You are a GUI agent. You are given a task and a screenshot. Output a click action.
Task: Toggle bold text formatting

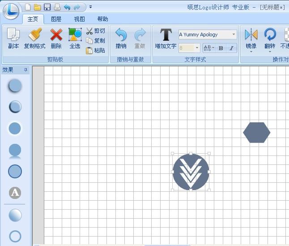[221, 48]
